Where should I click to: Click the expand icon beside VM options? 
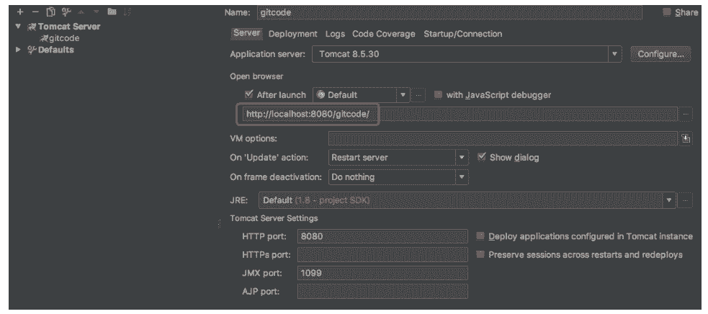click(686, 139)
